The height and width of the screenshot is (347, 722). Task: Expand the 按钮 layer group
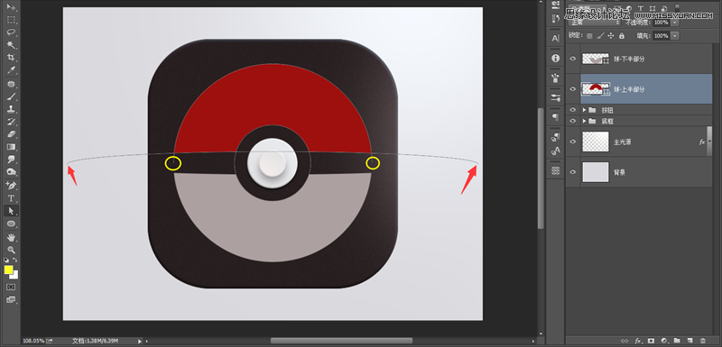(584, 110)
